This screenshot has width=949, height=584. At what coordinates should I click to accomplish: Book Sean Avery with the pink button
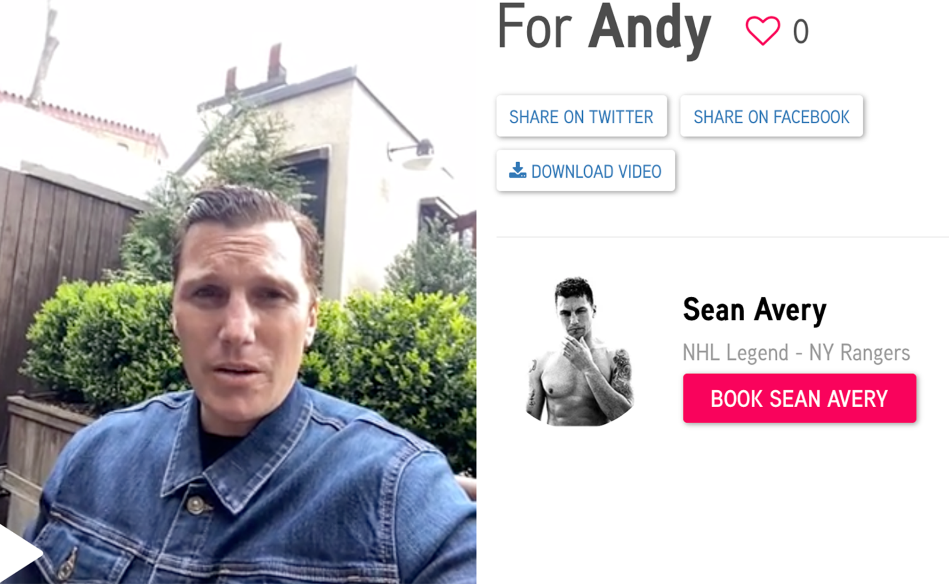click(x=799, y=398)
